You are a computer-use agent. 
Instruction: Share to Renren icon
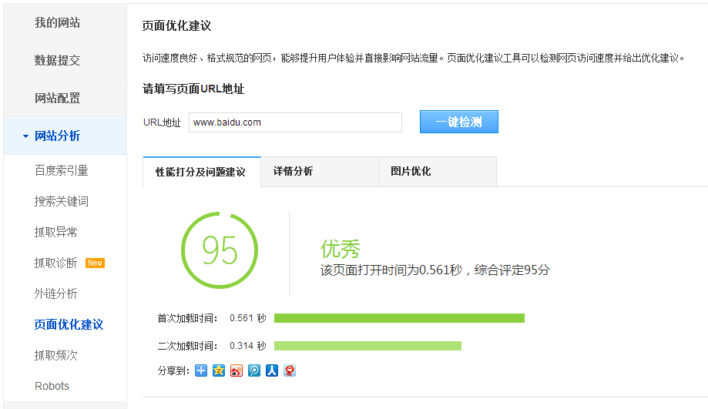click(272, 370)
